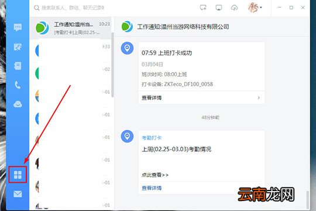Image resolution: width=316 pixels, height=211 pixels.
Task: Click the 工作通知 chat title text
Action: pos(183,26)
